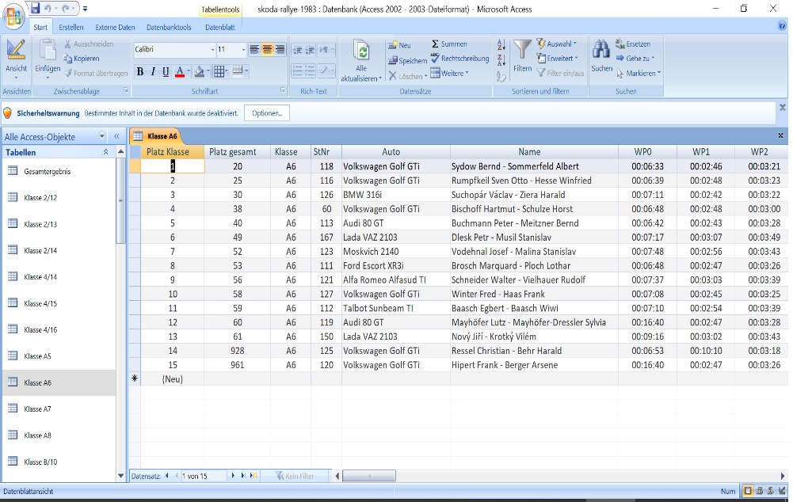793x502 pixels.
Task: Switch to the Start ribbon tab
Action: point(40,27)
